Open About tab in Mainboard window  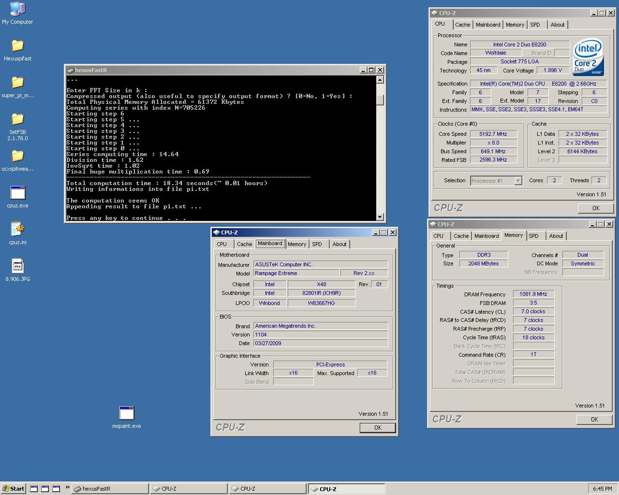pyautogui.click(x=339, y=244)
